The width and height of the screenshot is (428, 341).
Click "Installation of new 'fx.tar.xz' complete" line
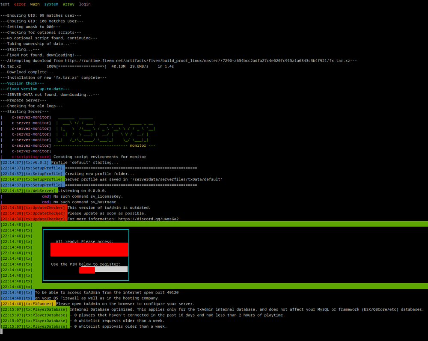(53, 77)
